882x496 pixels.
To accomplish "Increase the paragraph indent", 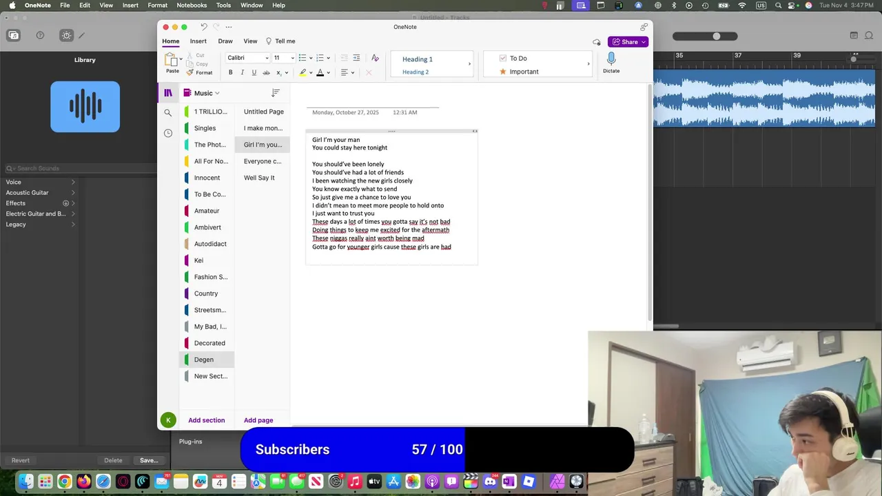I will [356, 58].
